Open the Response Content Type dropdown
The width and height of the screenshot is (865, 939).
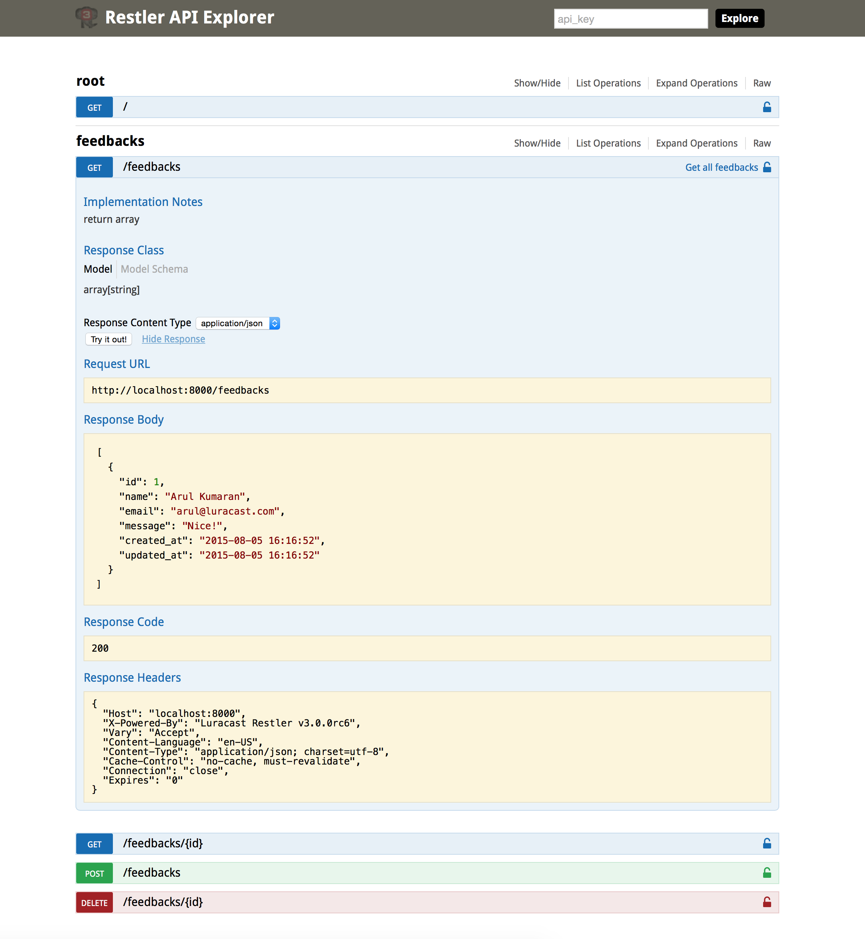coord(238,324)
